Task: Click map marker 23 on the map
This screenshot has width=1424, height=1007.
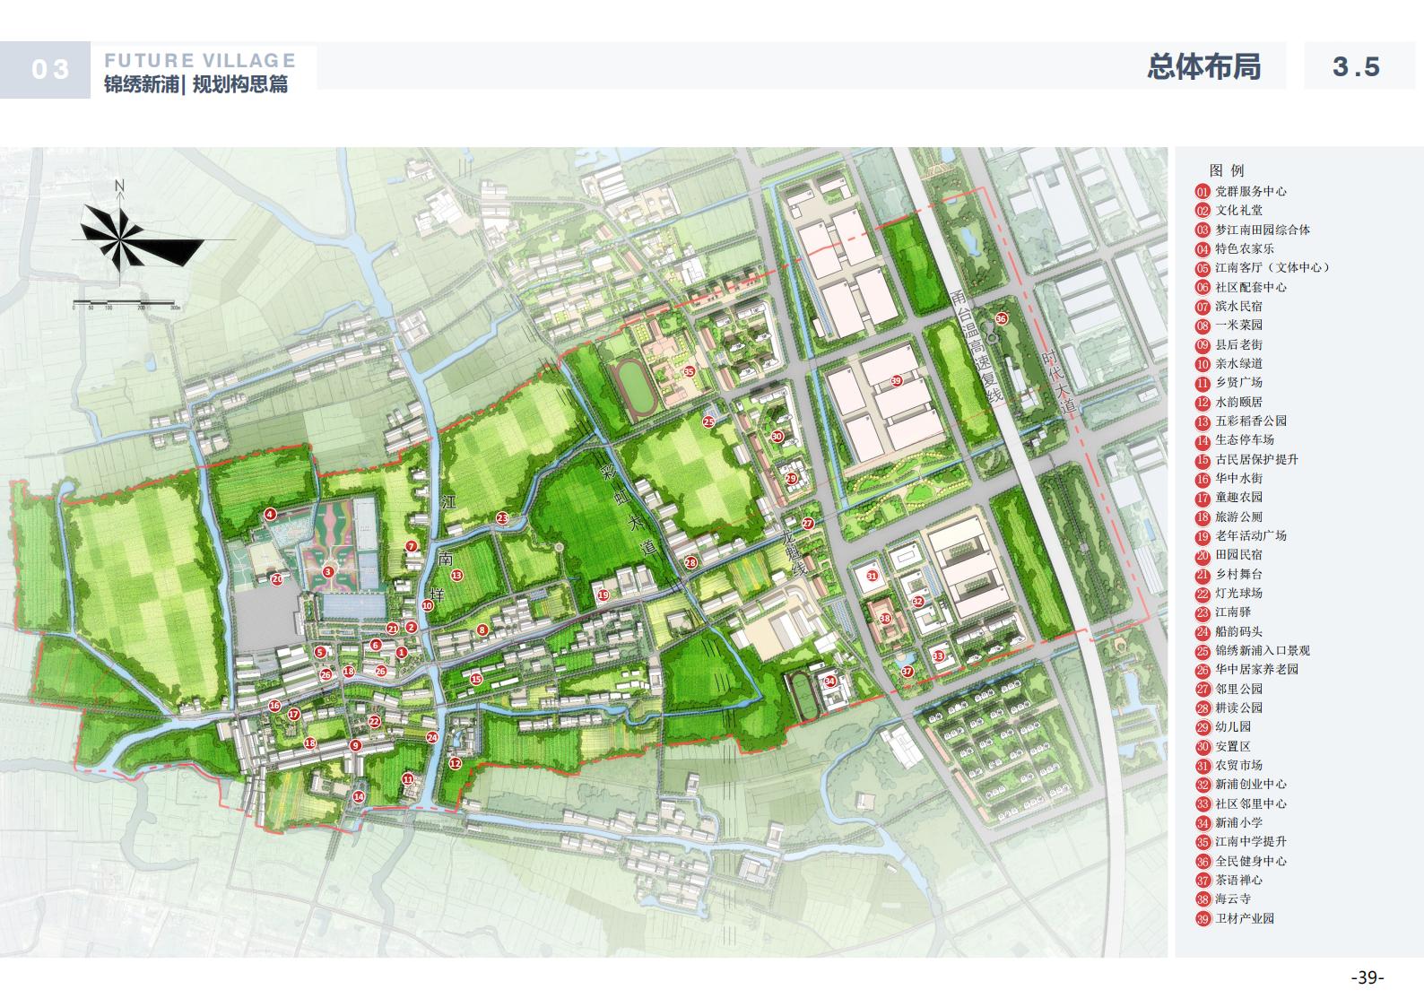Action: pos(502,517)
